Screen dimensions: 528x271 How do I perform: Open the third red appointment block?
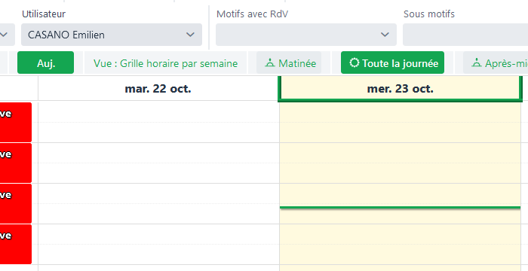(x=16, y=203)
